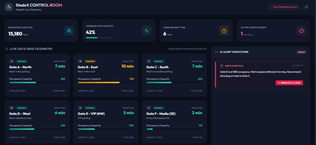Click the activity icon on Average Gate Capacity card
The image size is (316, 145).
[147, 31]
